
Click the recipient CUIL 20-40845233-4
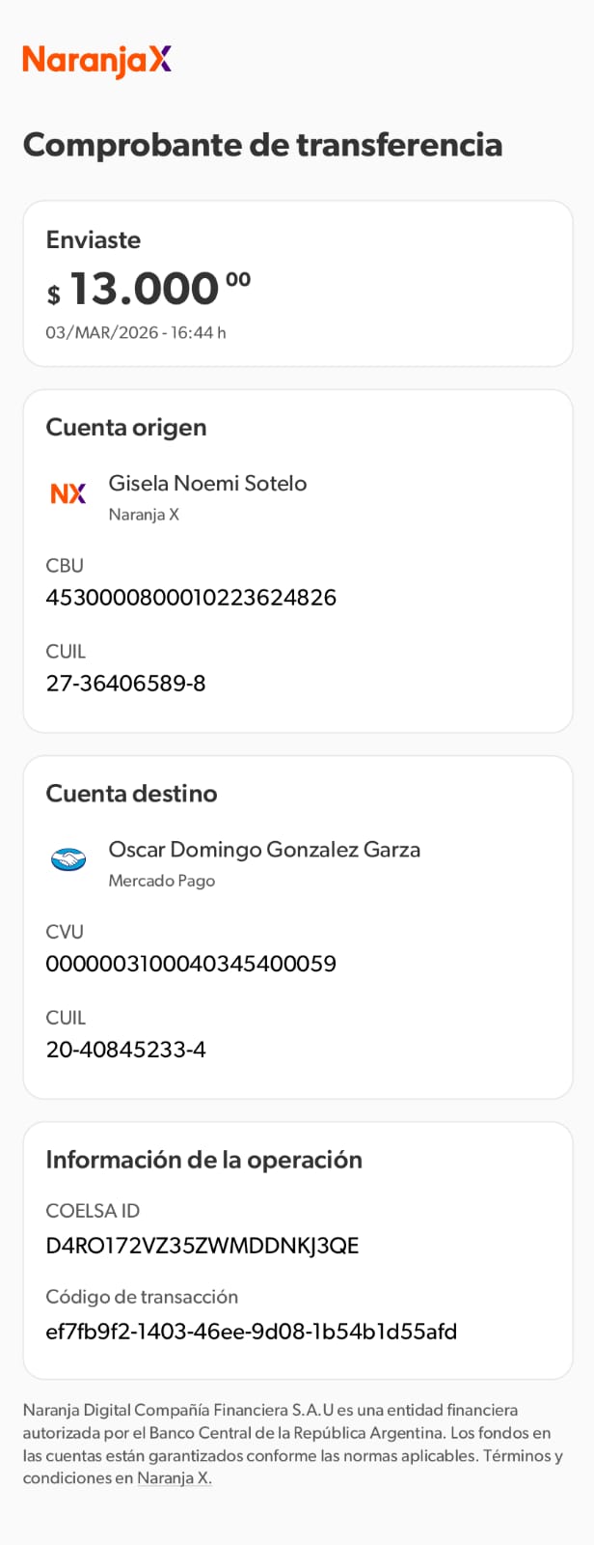125,1049
